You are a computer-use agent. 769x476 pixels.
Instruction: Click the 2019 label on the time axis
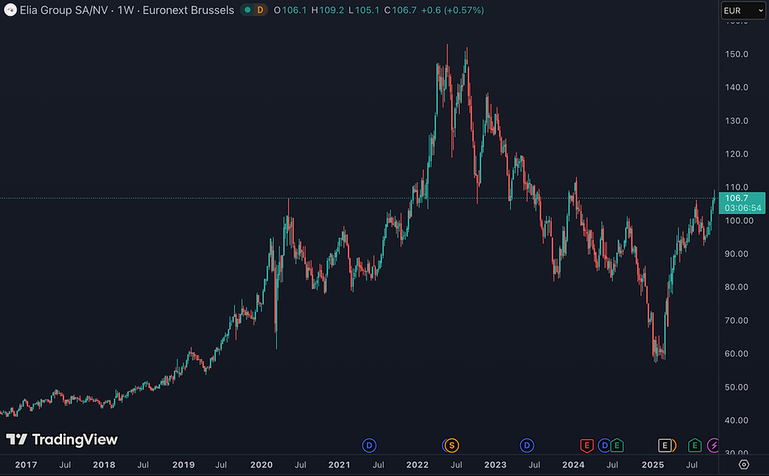tap(184, 465)
